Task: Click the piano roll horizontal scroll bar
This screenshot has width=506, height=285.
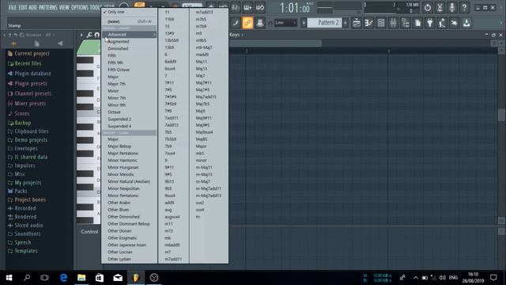Action: point(275,44)
